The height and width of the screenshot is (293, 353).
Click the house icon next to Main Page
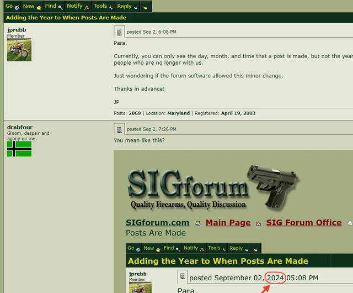[x=259, y=223]
